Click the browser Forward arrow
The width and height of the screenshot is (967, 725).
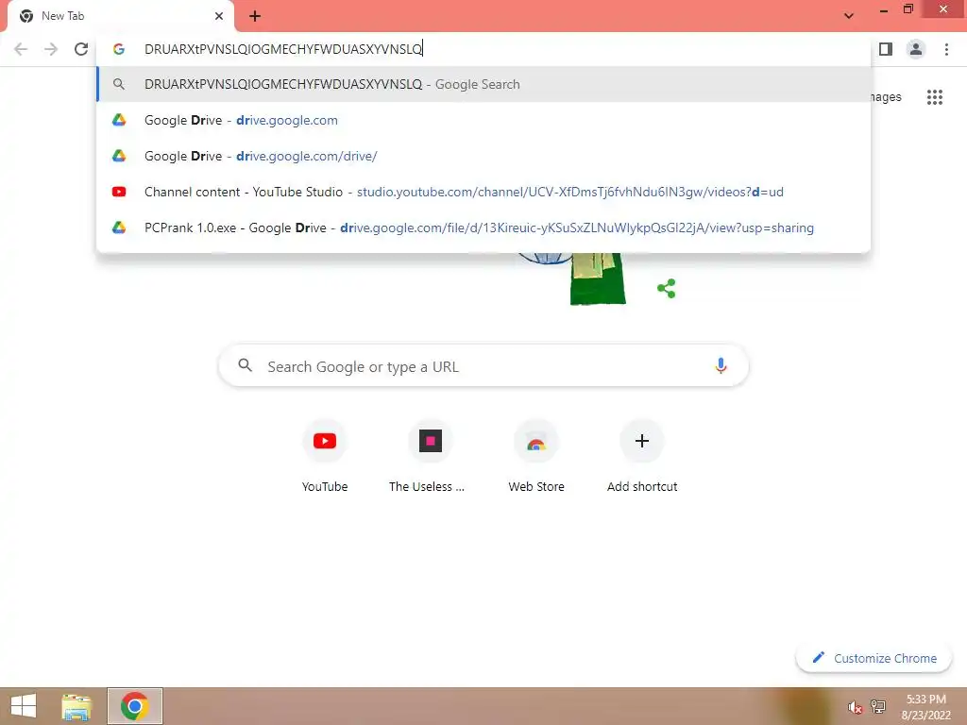[51, 49]
